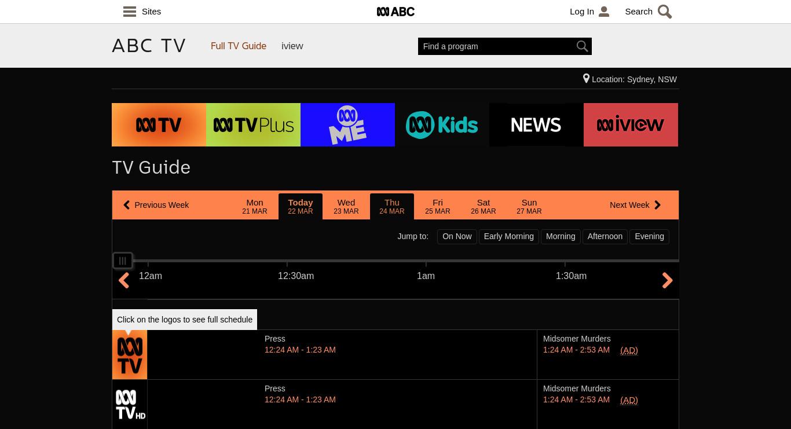
Task: Click the TV Guide heading
Action: [x=151, y=167]
